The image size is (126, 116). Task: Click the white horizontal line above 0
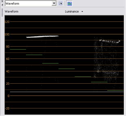pyautogui.click(x=67, y=92)
